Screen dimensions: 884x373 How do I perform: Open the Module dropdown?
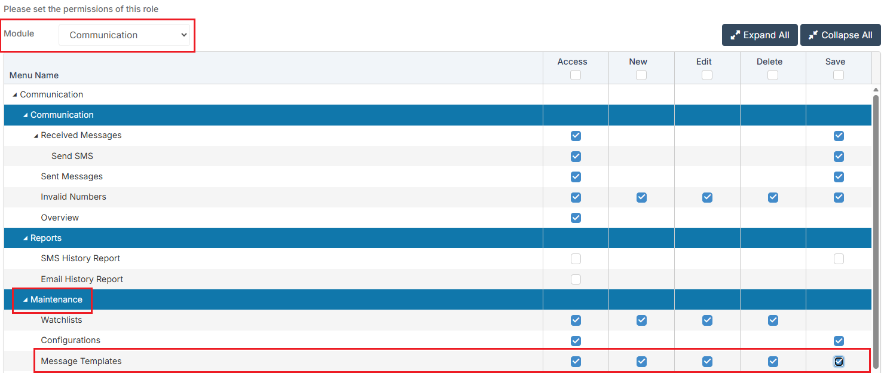[x=124, y=35]
